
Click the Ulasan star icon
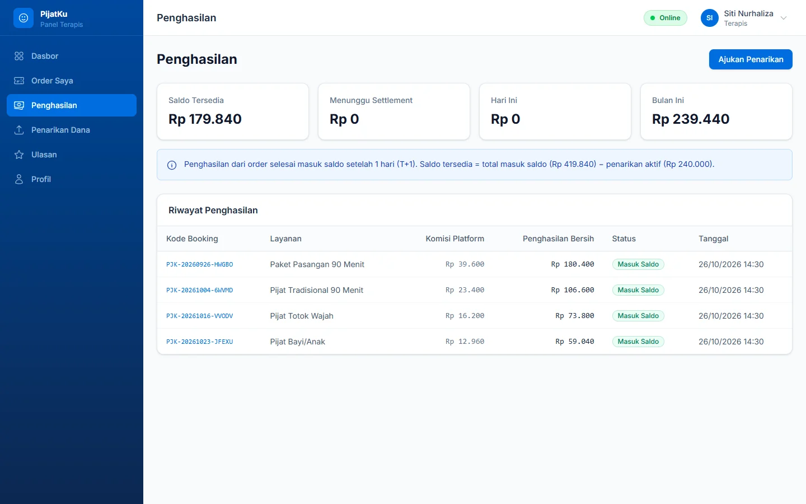(19, 155)
